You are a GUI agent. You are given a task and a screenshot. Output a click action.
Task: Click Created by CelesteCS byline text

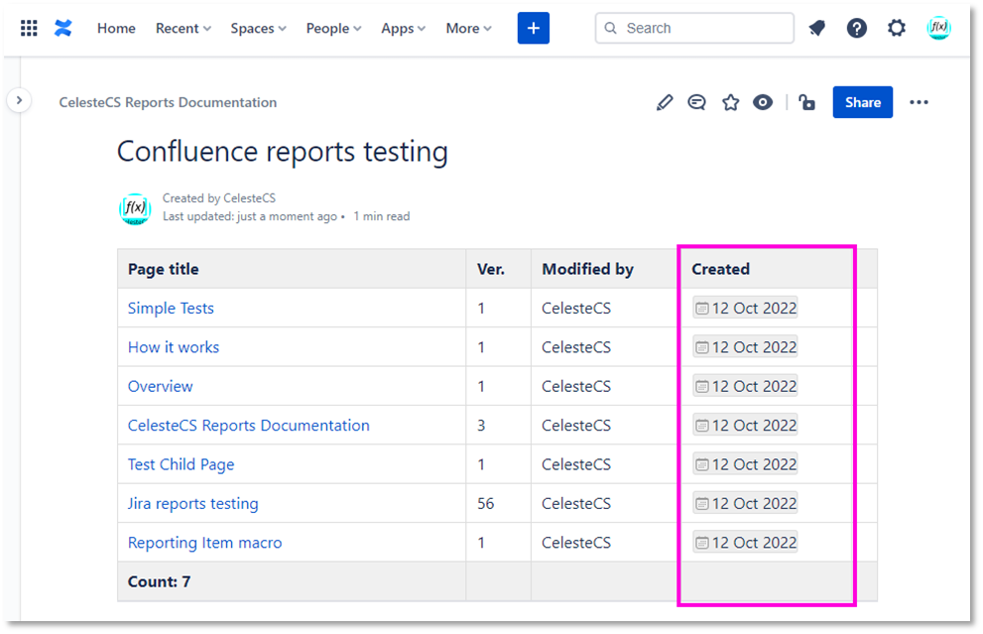(x=219, y=198)
